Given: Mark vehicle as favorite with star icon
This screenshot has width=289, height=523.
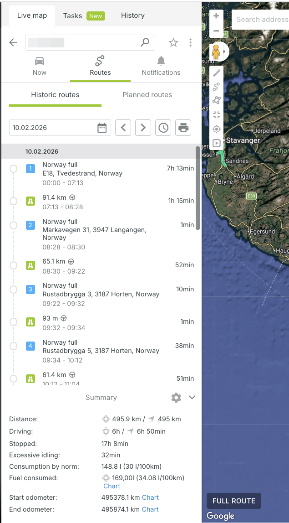Looking at the screenshot, I should click(x=173, y=42).
